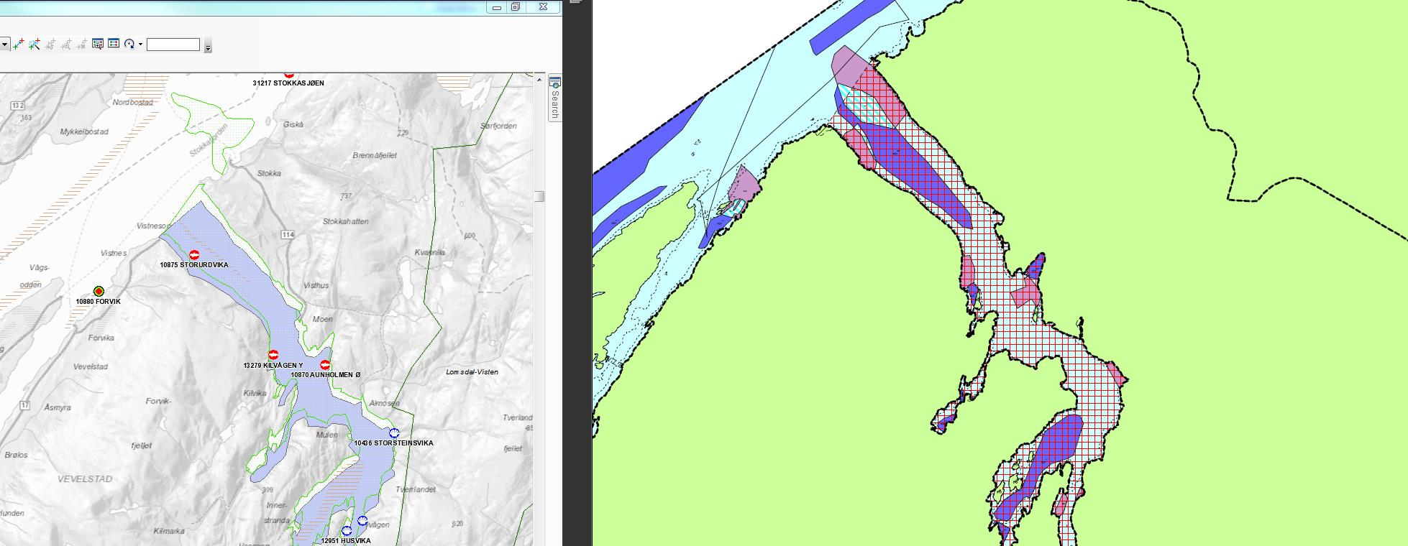This screenshot has height=546, width=1408.
Task: Click the greyed Delete Link tool
Action: pyautogui.click(x=82, y=44)
